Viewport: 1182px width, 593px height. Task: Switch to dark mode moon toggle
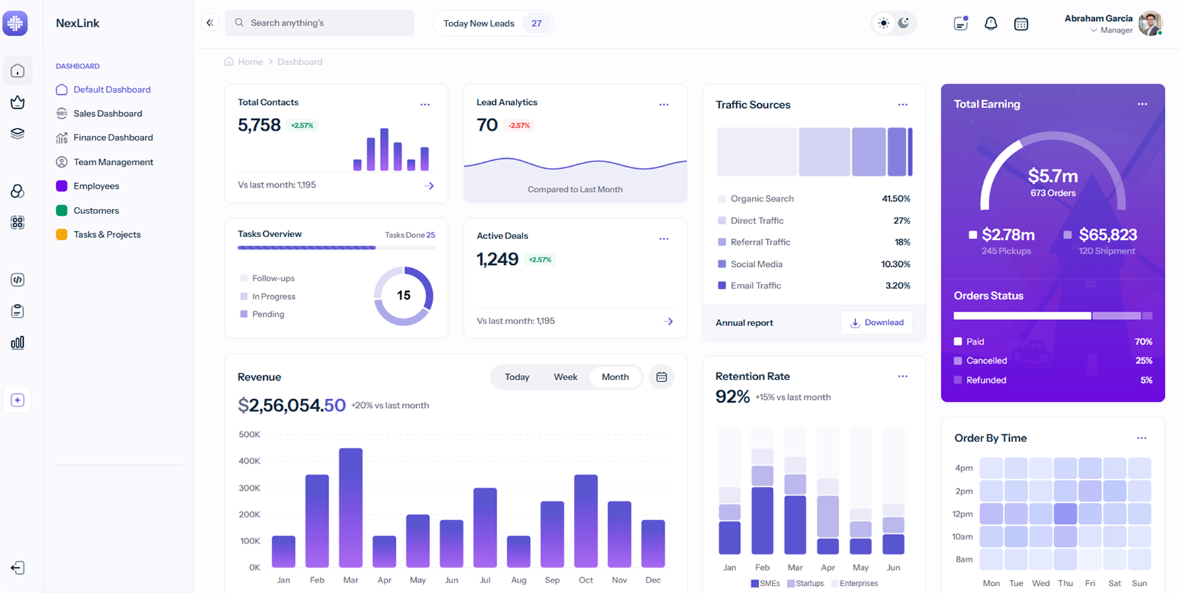click(x=904, y=23)
